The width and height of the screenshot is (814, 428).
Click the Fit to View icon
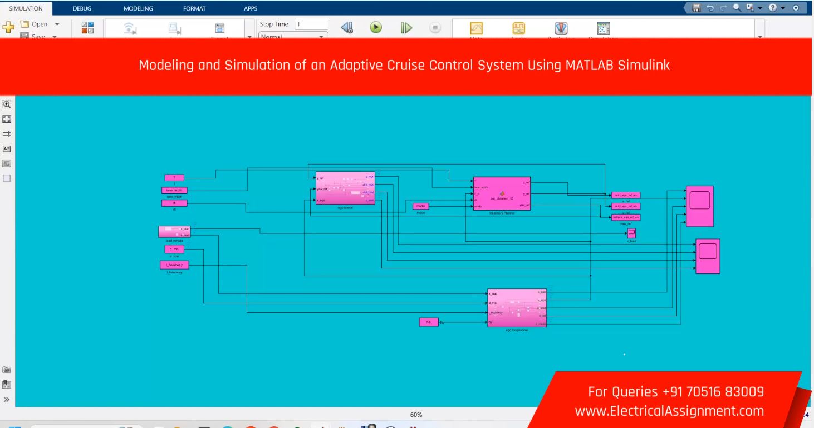7,119
